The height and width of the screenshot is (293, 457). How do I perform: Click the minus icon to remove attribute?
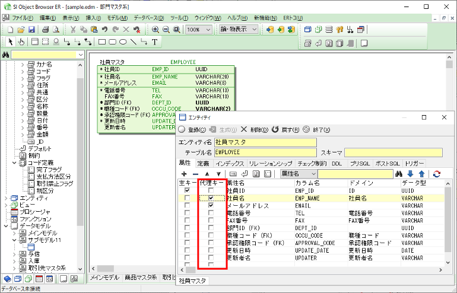point(195,174)
